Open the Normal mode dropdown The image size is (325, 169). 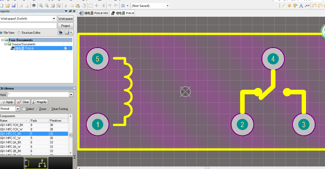(x=18, y=109)
